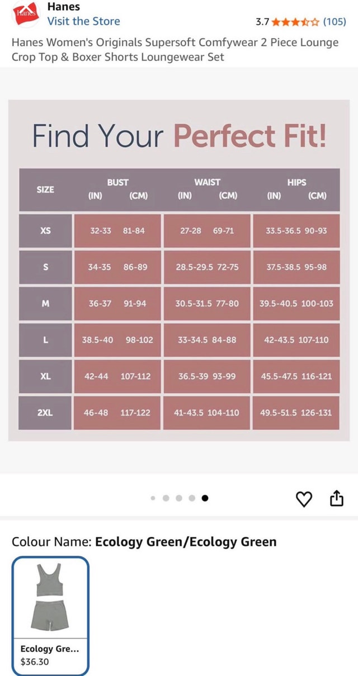Viewport: 358px width, 676px height.
Task: Click the star rating icons
Action: (296, 22)
